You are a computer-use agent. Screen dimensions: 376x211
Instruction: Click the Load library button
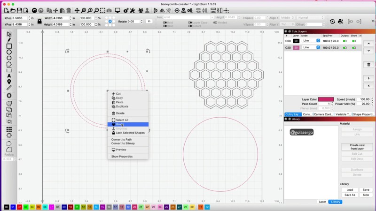pyautogui.click(x=350, y=190)
